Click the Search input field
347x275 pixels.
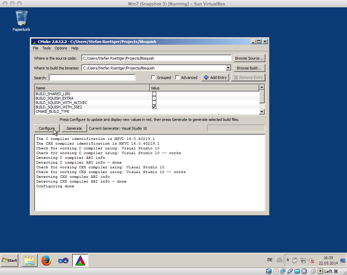click(x=92, y=78)
